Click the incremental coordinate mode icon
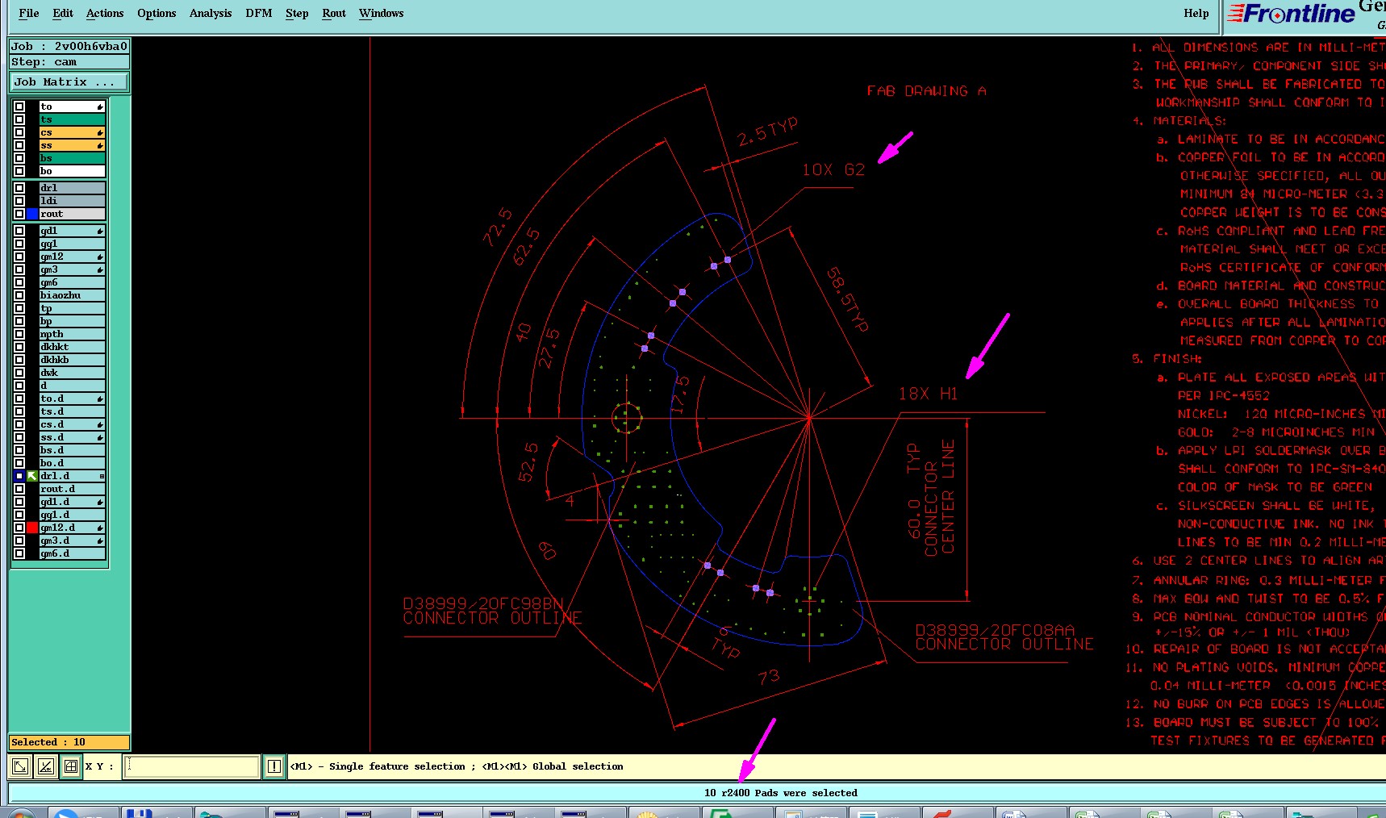Image resolution: width=1386 pixels, height=818 pixels. tap(46, 766)
